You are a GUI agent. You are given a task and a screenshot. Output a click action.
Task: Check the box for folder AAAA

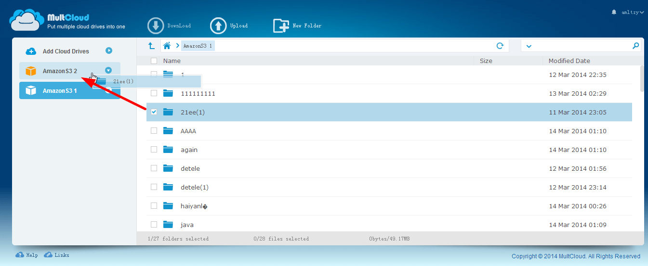[154, 131]
